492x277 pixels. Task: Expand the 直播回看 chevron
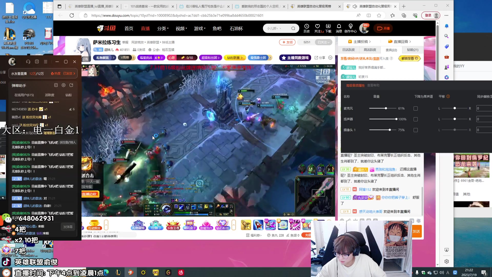click(410, 42)
